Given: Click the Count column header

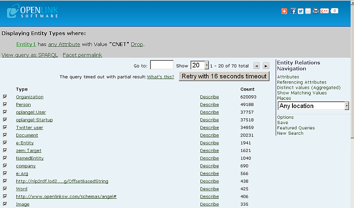Looking at the screenshot, I should pos(247,89).
